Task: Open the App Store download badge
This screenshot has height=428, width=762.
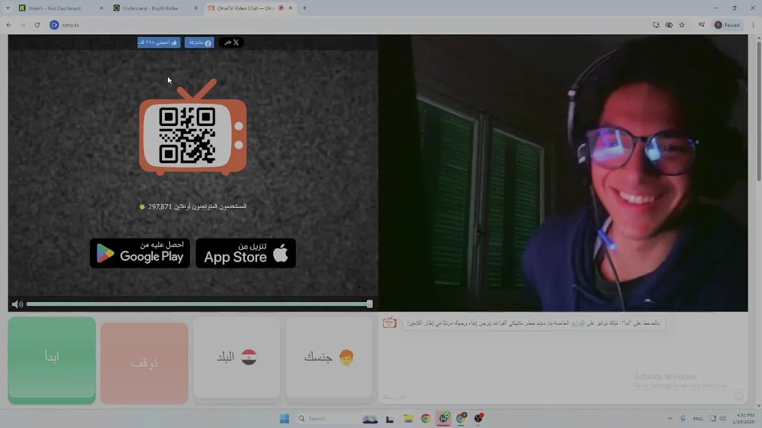Action: pyautogui.click(x=246, y=253)
